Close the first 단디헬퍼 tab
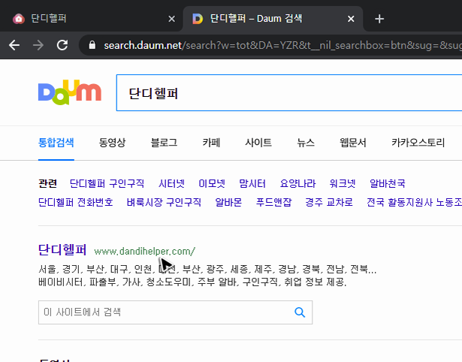Image resolution: width=462 pixels, height=362 pixels. (x=171, y=19)
